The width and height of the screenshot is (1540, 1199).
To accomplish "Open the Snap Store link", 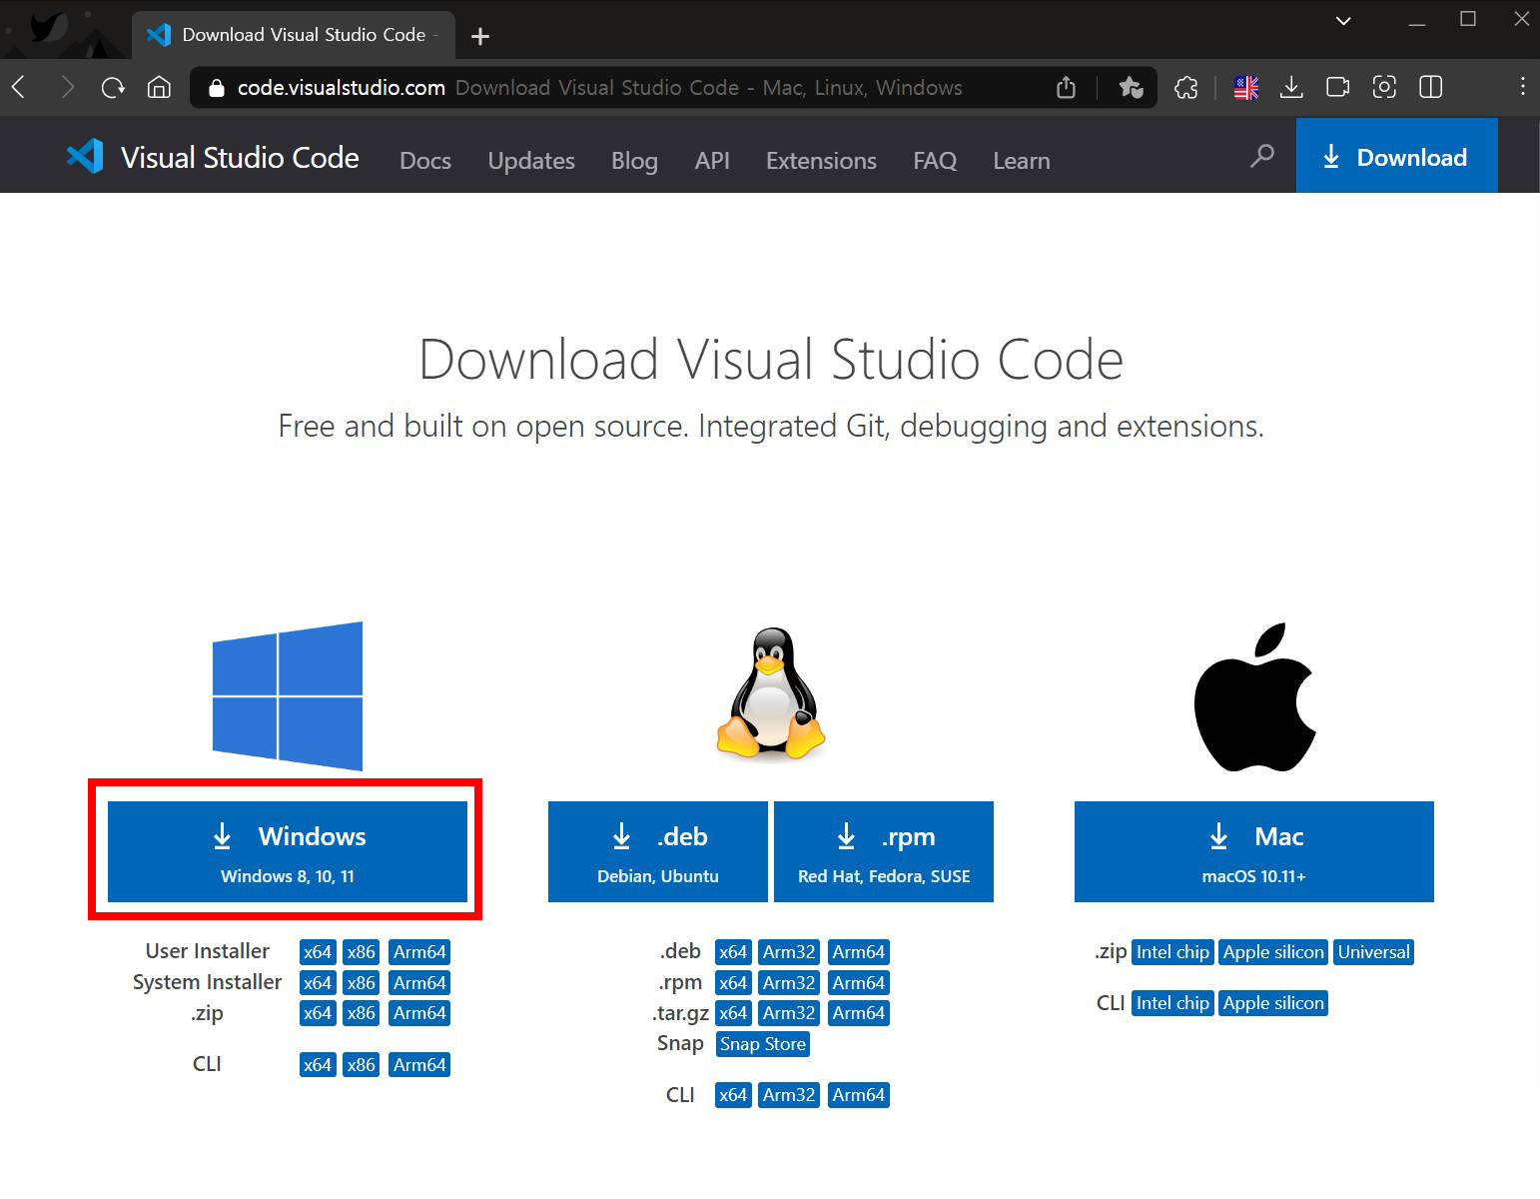I will [x=763, y=1044].
